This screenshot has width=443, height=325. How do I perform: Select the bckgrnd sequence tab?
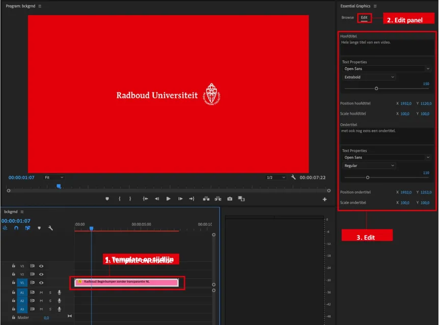(x=11, y=212)
